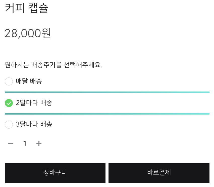Viewport: 214px width, 187px height.
Task: Click the 2달마다 배송 option label
Action: [34, 103]
